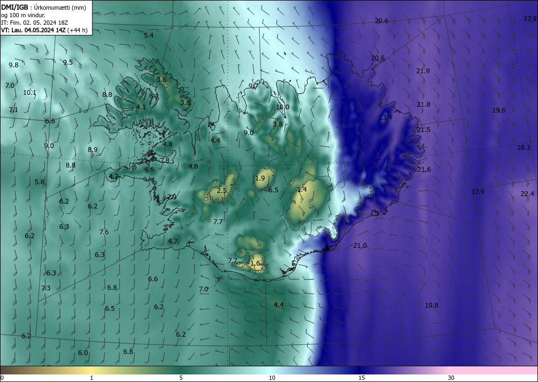Click the map value 5.8
Image resolution: width=538 pixels, height=382 pixels.
(39, 182)
